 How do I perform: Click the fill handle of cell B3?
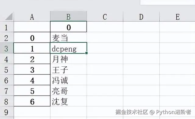87,53
